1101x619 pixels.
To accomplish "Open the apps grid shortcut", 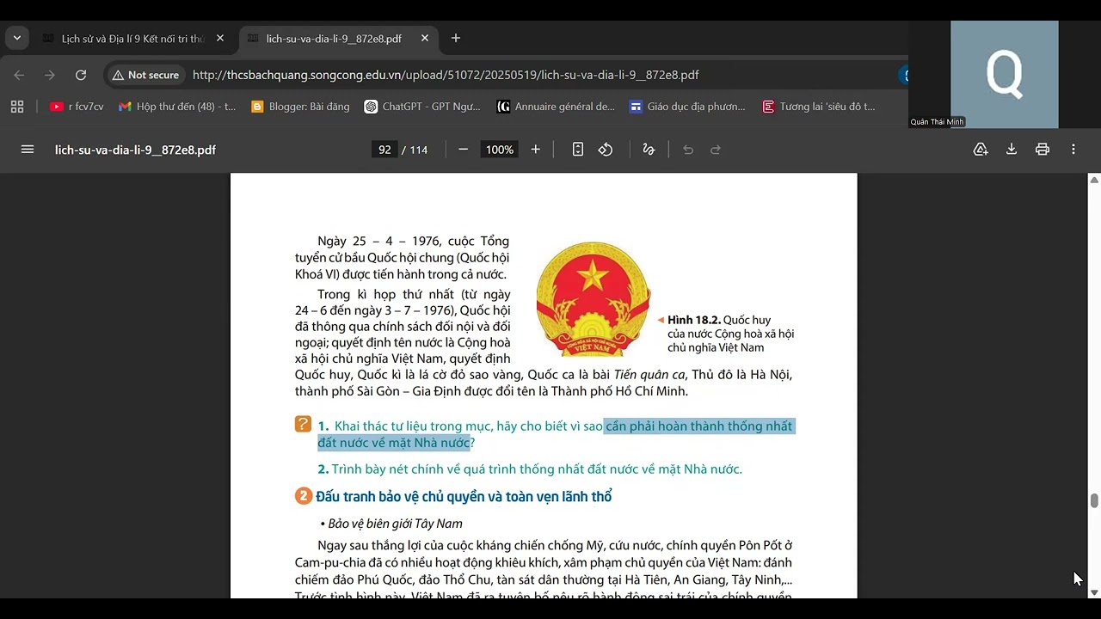I will coord(17,107).
